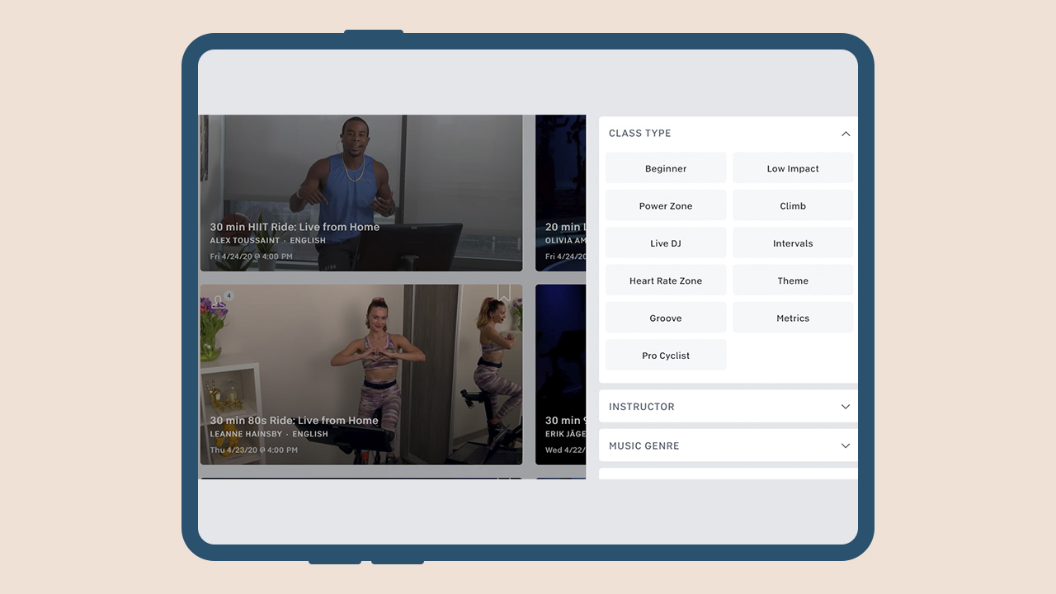Pick the Heart Rate Zone filter

[666, 280]
